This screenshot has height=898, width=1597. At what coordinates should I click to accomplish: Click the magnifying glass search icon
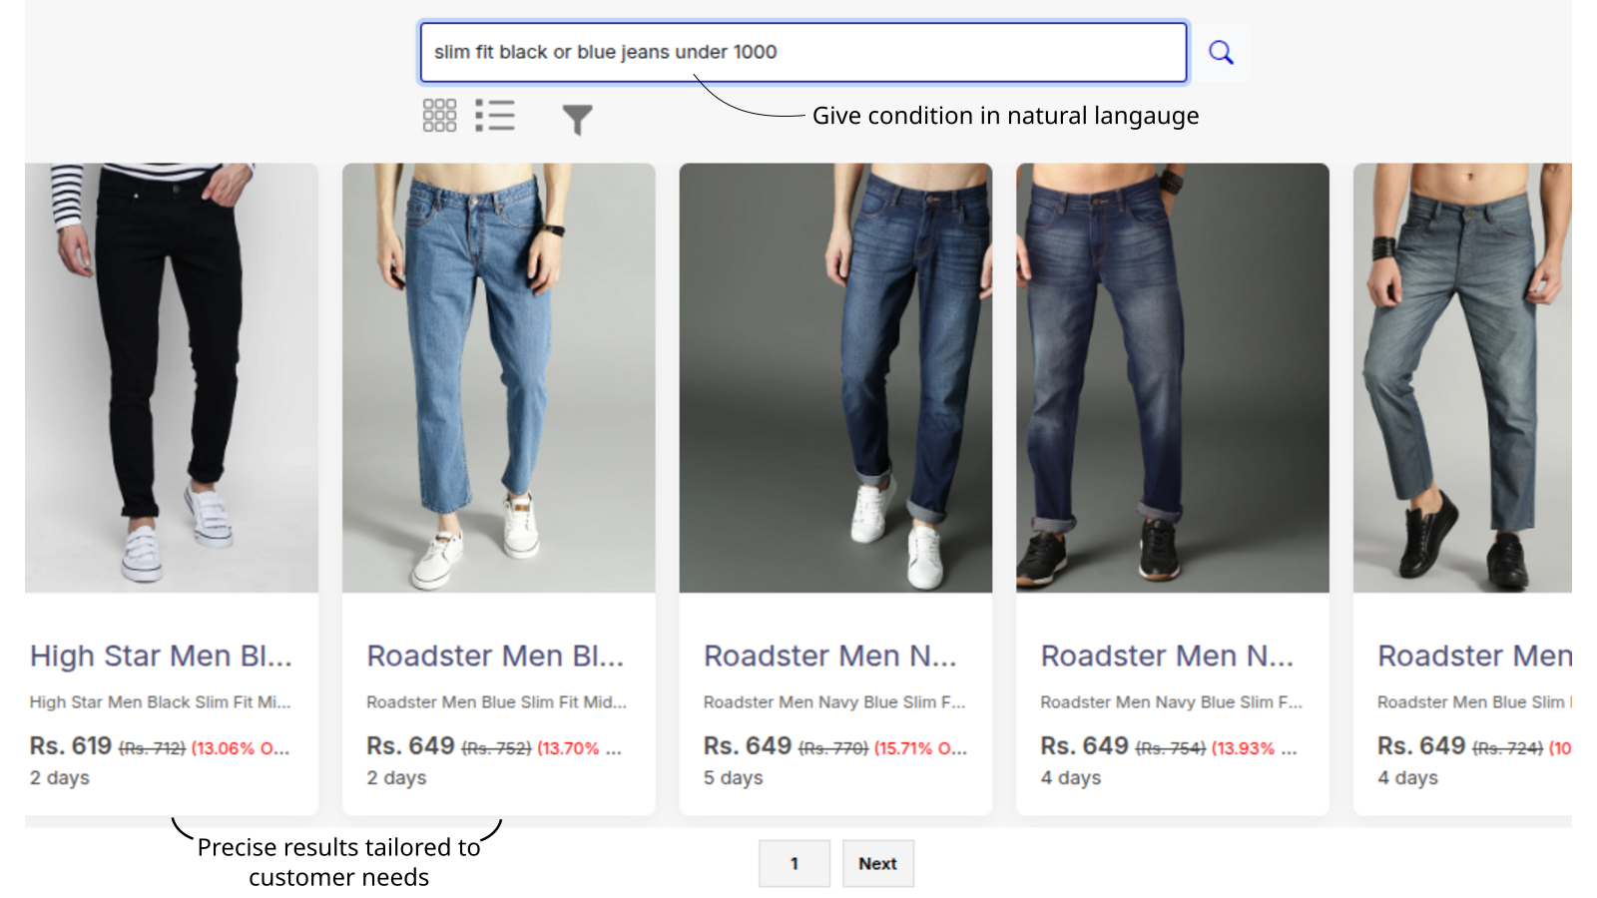(x=1221, y=52)
